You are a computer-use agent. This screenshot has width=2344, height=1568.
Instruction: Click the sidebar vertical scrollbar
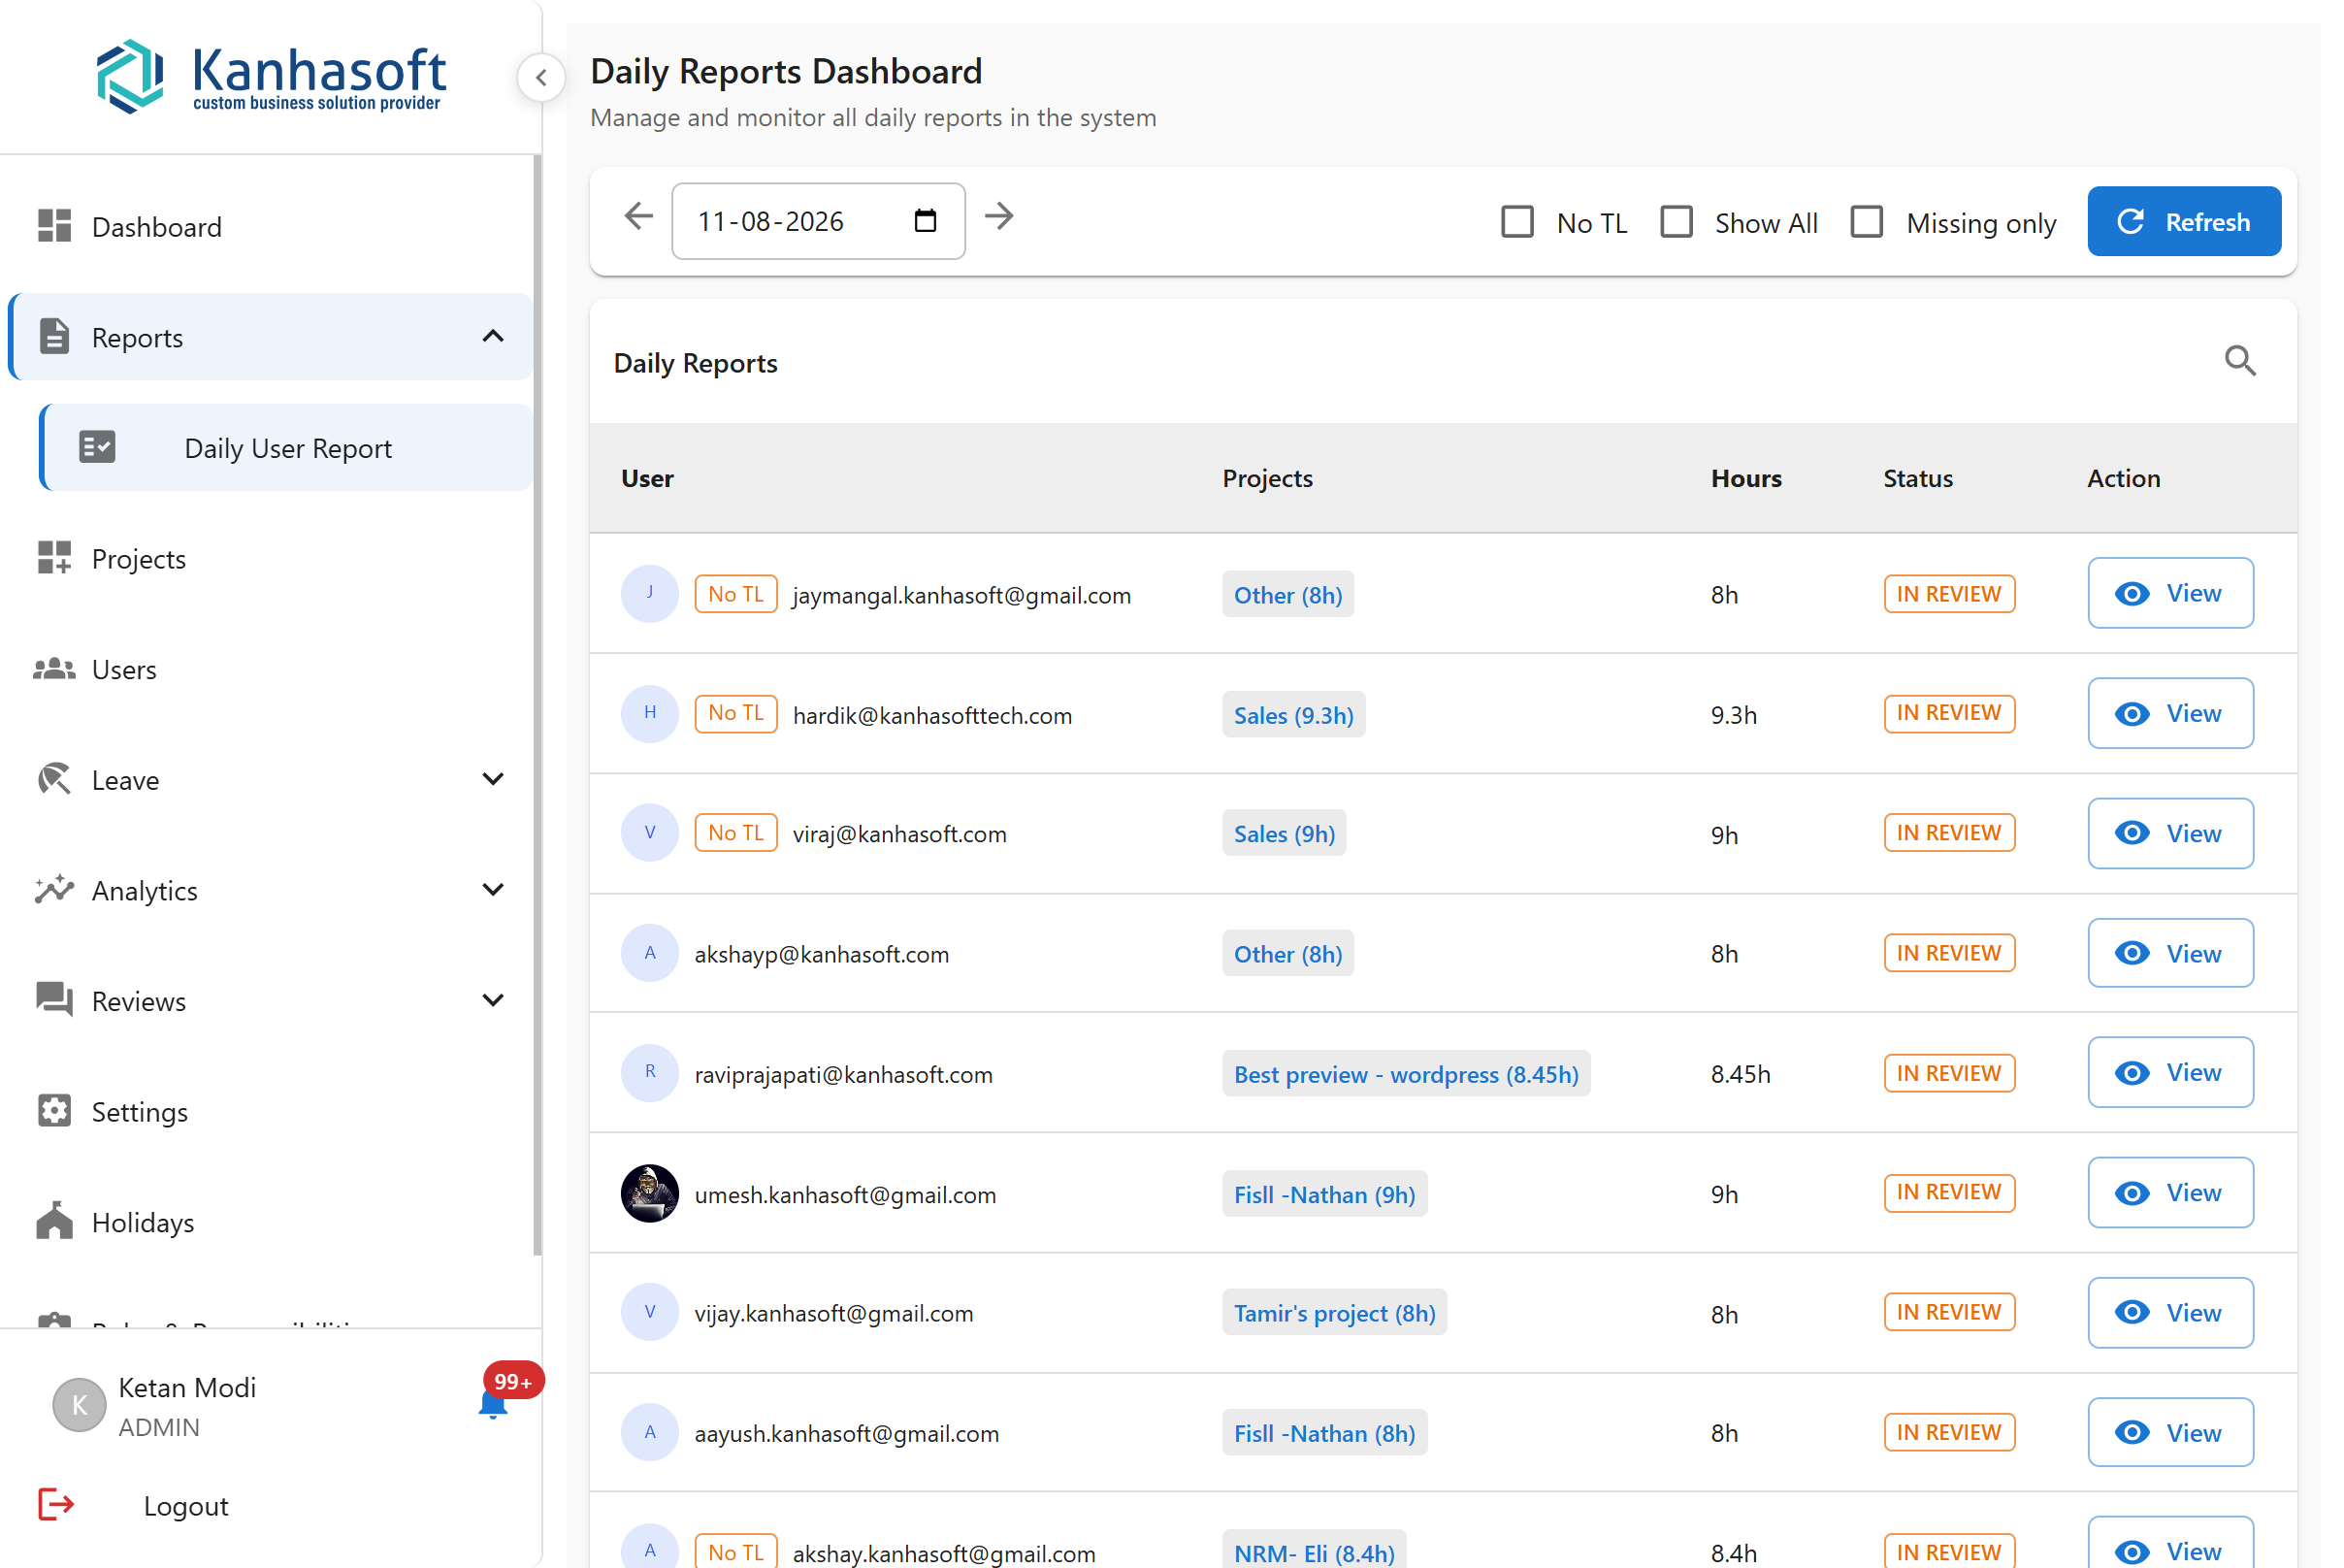537,705
